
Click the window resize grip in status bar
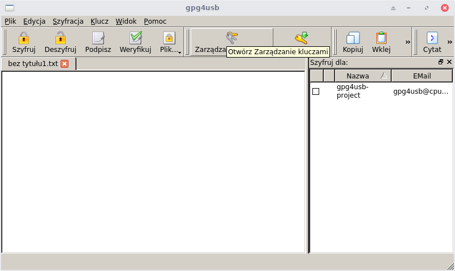[450, 266]
